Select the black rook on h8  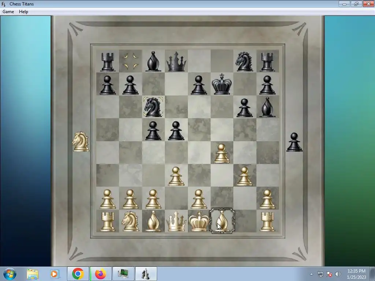coord(267,62)
